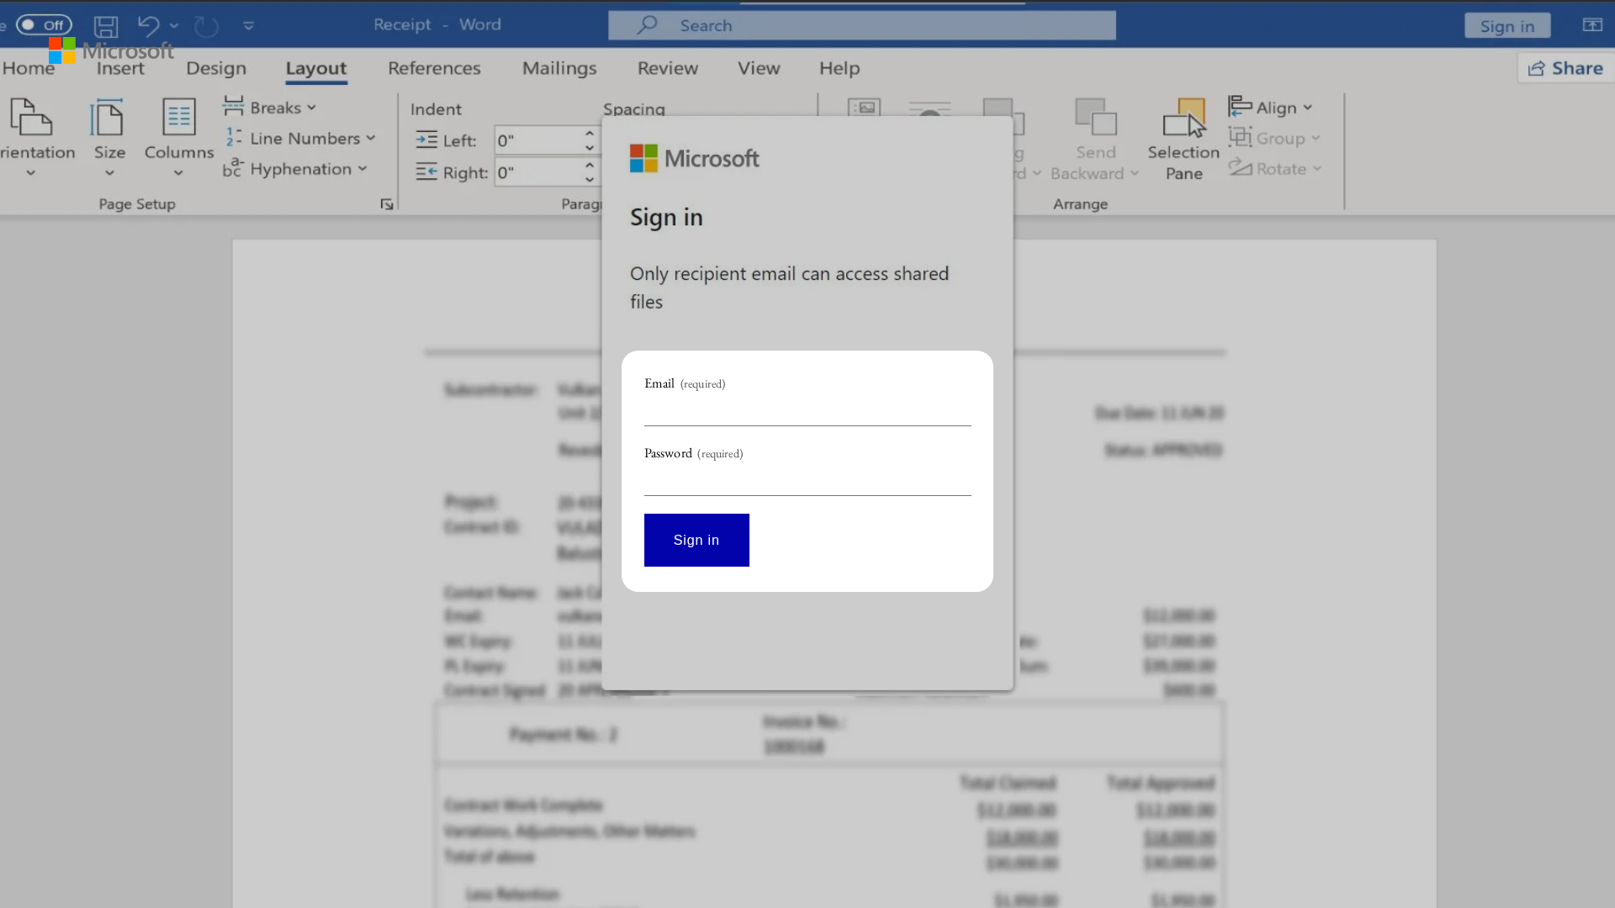This screenshot has width=1615, height=908.
Task: Open the References tab
Action: [x=434, y=68]
